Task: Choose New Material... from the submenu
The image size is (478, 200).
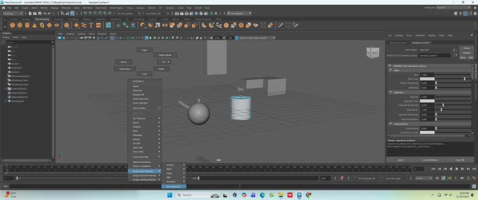Action: [173, 186]
